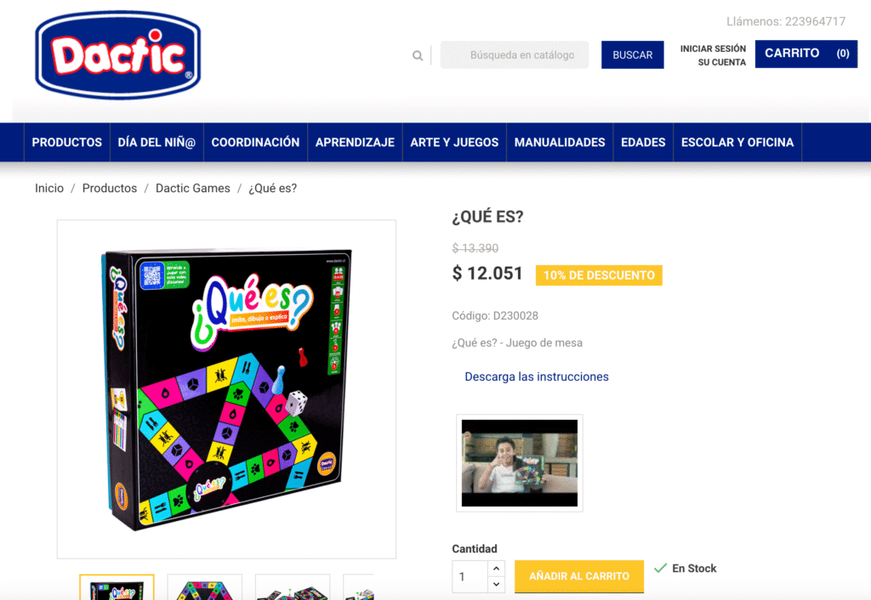Select the APRENDIZAJE menu item
This screenshot has width=871, height=600.
coord(355,143)
